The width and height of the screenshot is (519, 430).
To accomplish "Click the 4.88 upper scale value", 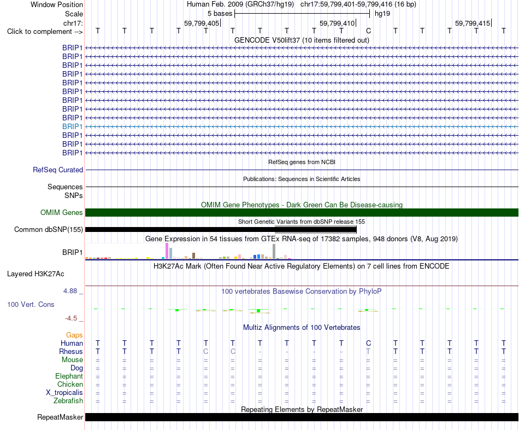I will click(x=70, y=290).
